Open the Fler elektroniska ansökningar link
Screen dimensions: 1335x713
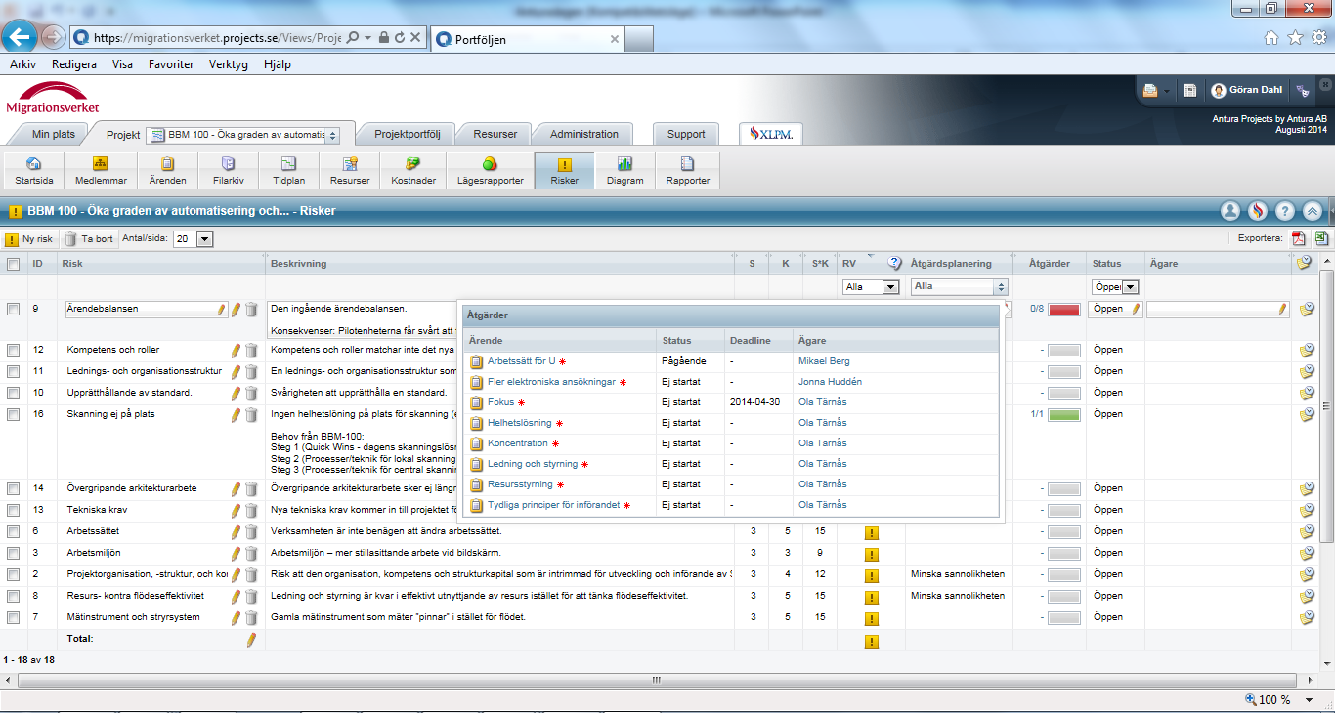tap(551, 382)
